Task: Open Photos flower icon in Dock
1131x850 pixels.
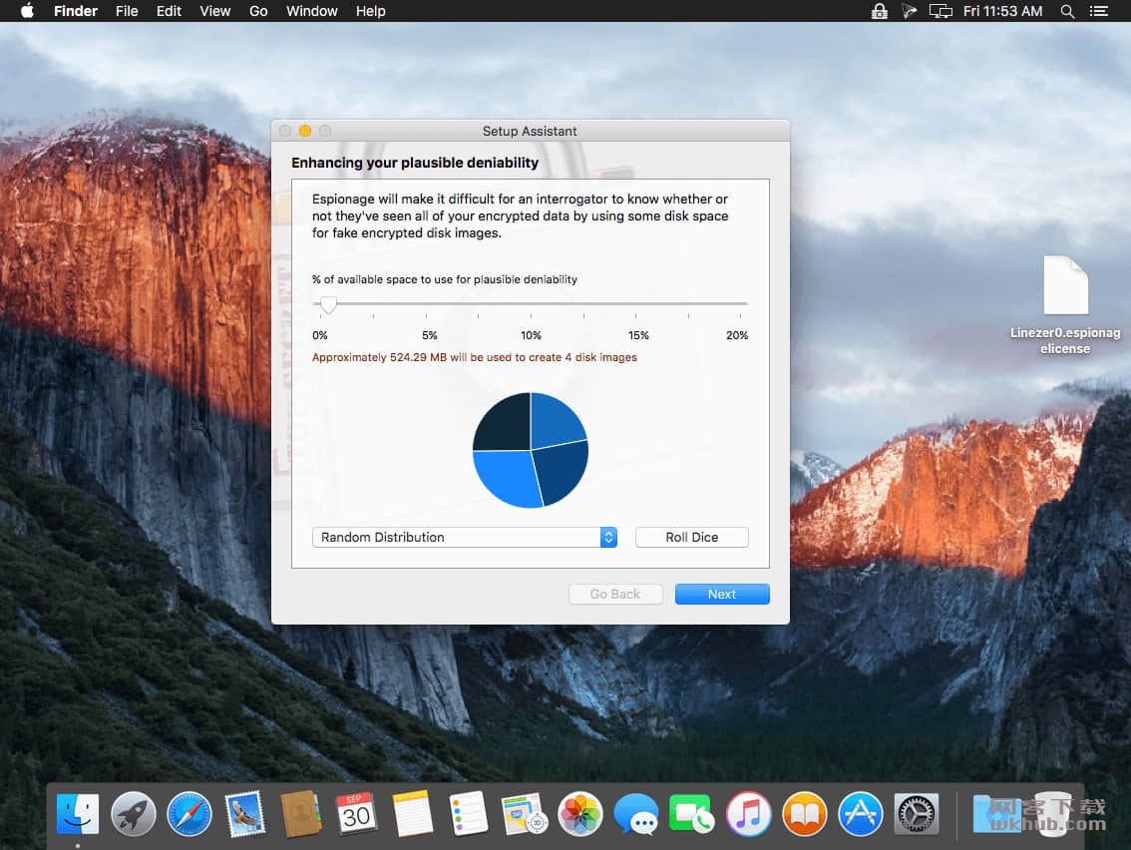Action: point(579,814)
